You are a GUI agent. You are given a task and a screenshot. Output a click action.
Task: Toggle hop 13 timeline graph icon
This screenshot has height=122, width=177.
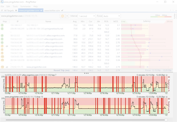pyautogui.click(x=7, y=67)
